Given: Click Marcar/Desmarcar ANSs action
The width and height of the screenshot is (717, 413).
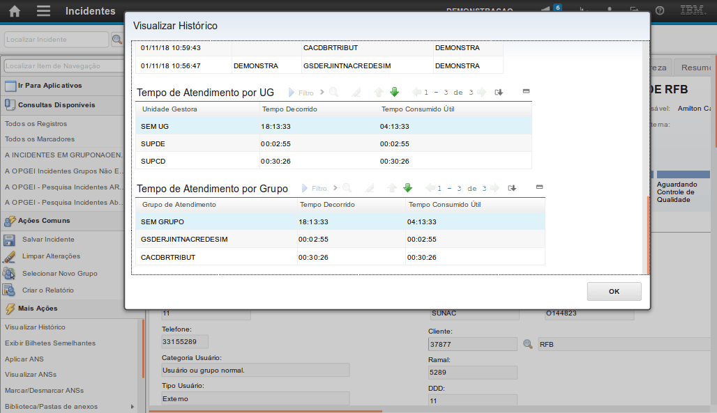Looking at the screenshot, I should pyautogui.click(x=45, y=391).
